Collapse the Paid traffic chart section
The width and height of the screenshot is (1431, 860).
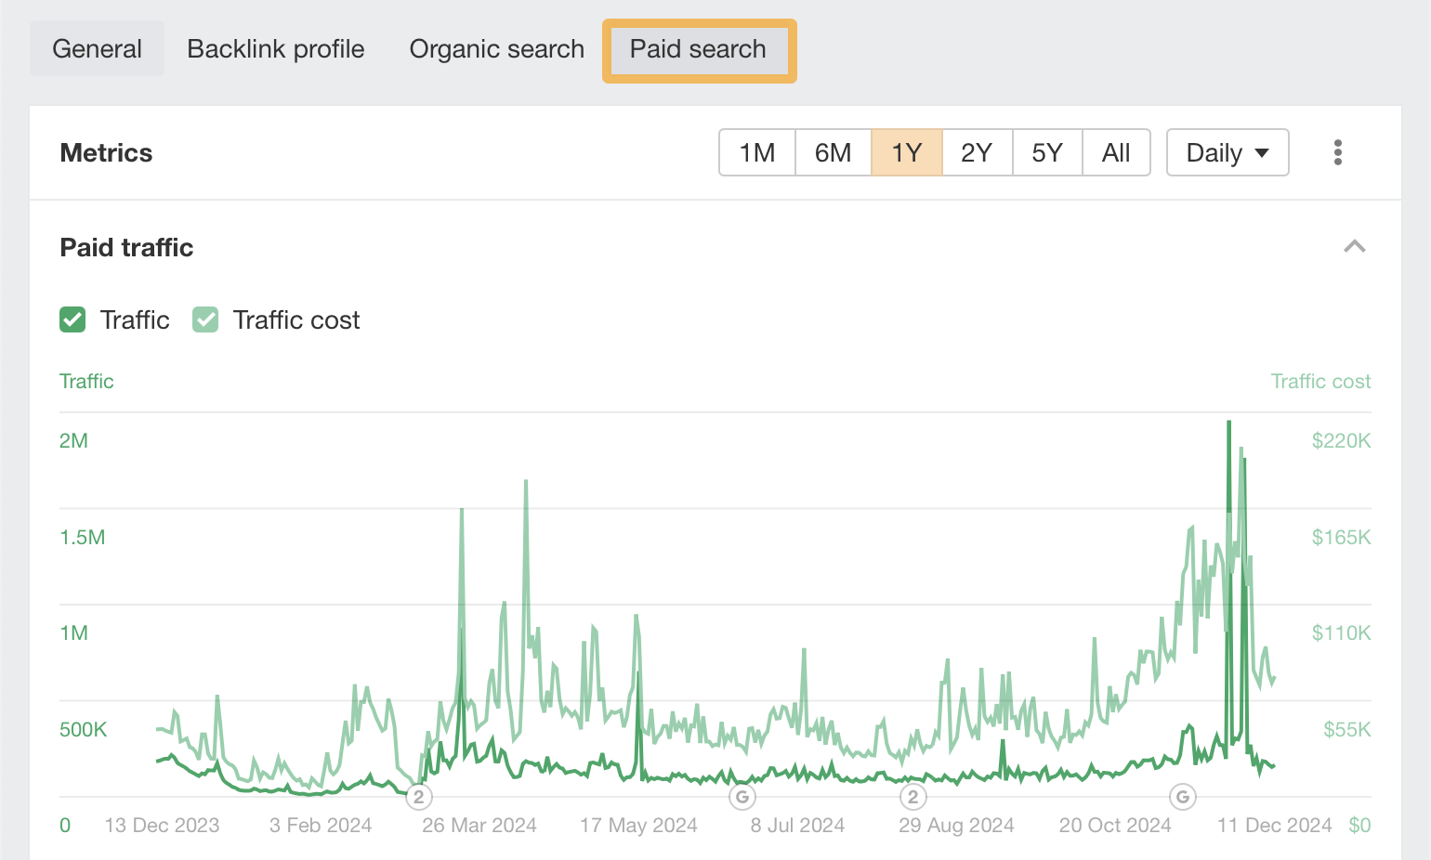click(1355, 247)
